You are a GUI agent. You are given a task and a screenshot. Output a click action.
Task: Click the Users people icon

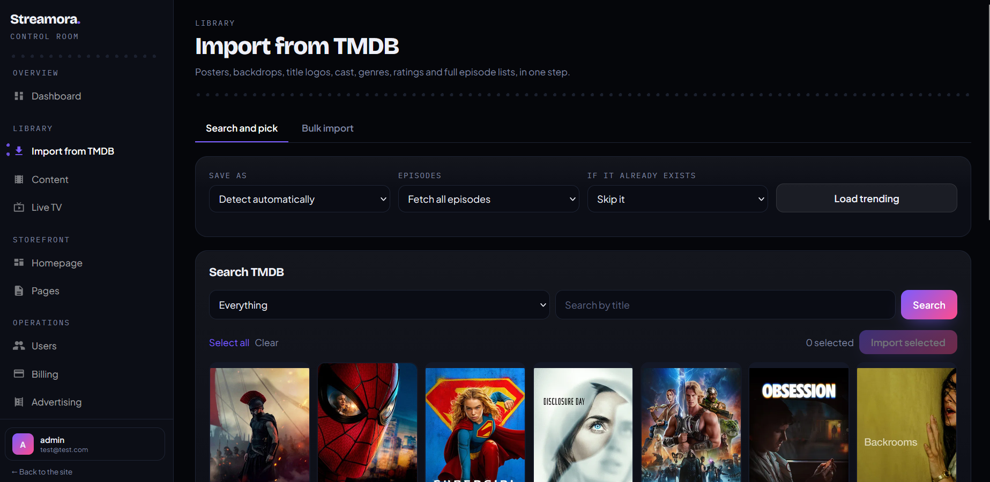point(19,346)
